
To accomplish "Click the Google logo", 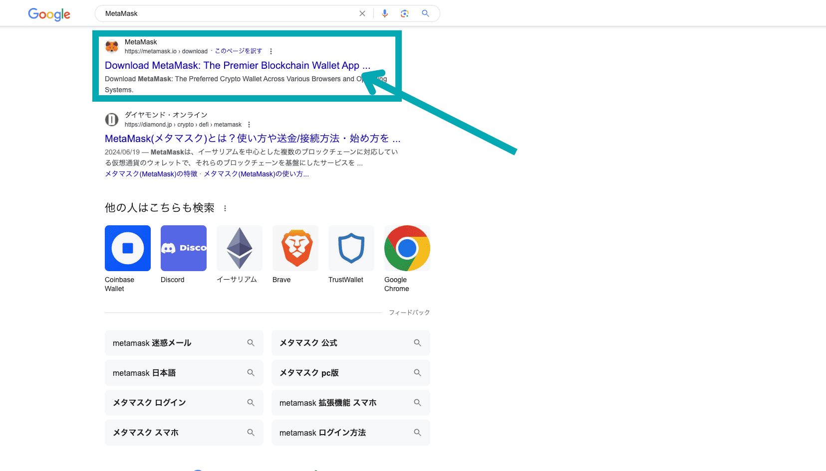I will [x=49, y=14].
